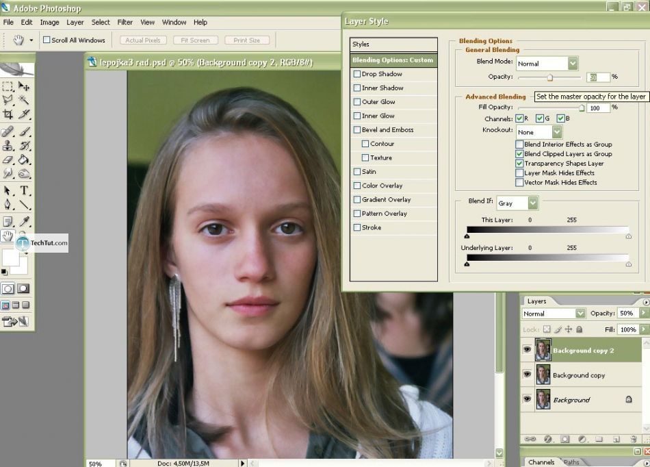Image resolution: width=650 pixels, height=467 pixels.
Task: Enable the Drop Shadow checkbox
Action: pyautogui.click(x=357, y=74)
